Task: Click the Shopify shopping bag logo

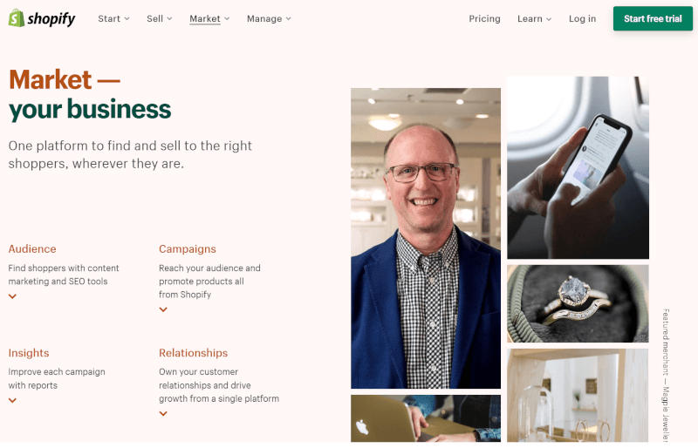Action: coord(17,18)
